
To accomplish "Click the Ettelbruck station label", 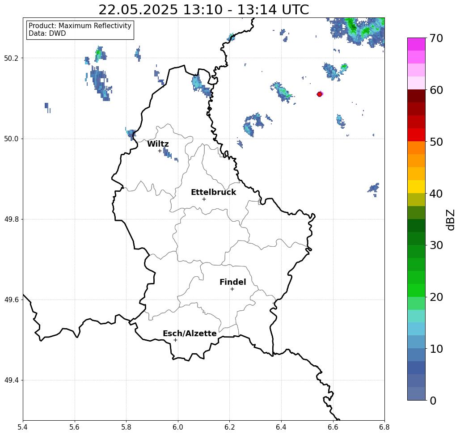I will 213,192.
